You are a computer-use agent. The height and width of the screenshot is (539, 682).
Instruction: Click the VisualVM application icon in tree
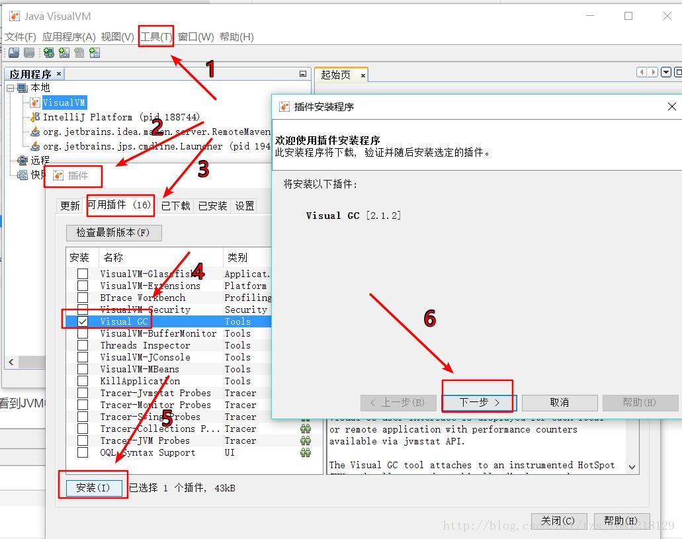coord(35,103)
